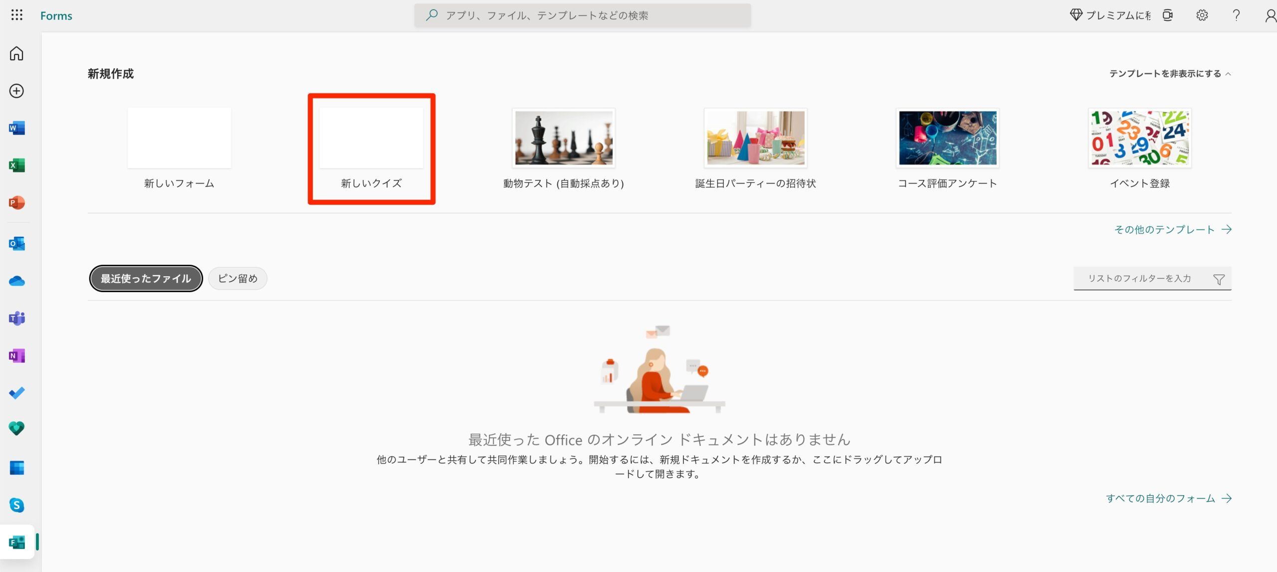Image resolution: width=1277 pixels, height=572 pixels.
Task: Open Word from the app sidebar
Action: click(16, 128)
